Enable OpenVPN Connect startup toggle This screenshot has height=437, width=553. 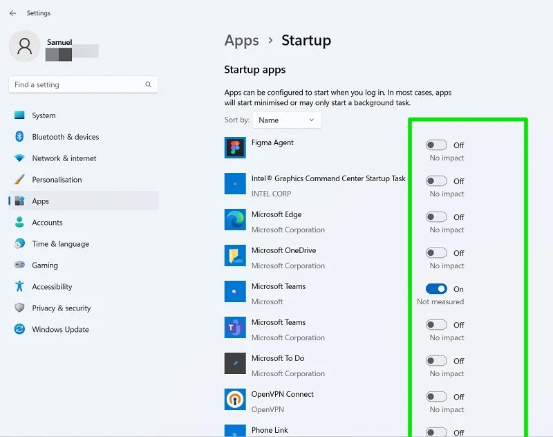coord(436,397)
